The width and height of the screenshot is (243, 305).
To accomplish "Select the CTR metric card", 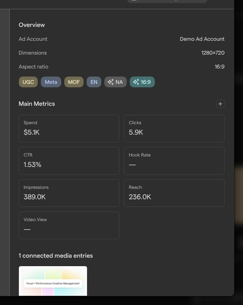I will click(69, 161).
